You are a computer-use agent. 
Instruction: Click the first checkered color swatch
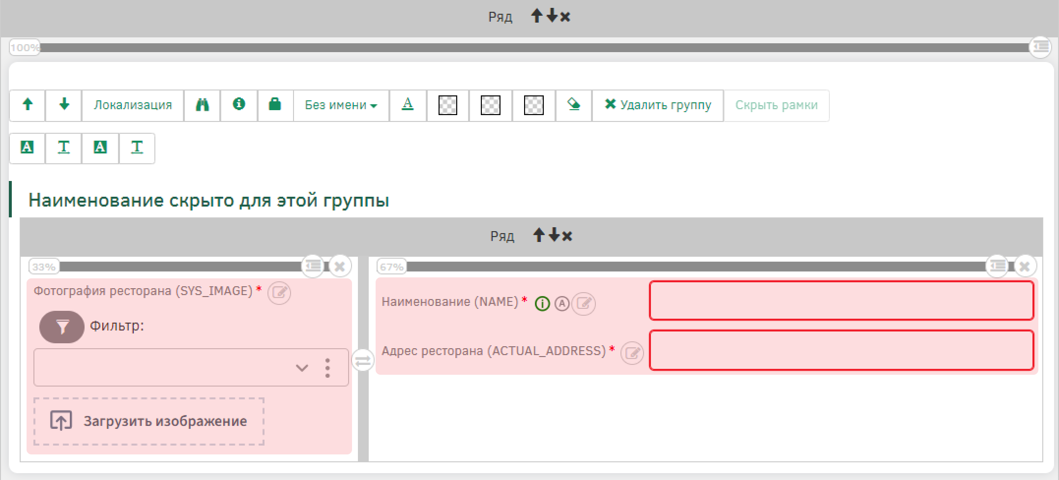[447, 105]
